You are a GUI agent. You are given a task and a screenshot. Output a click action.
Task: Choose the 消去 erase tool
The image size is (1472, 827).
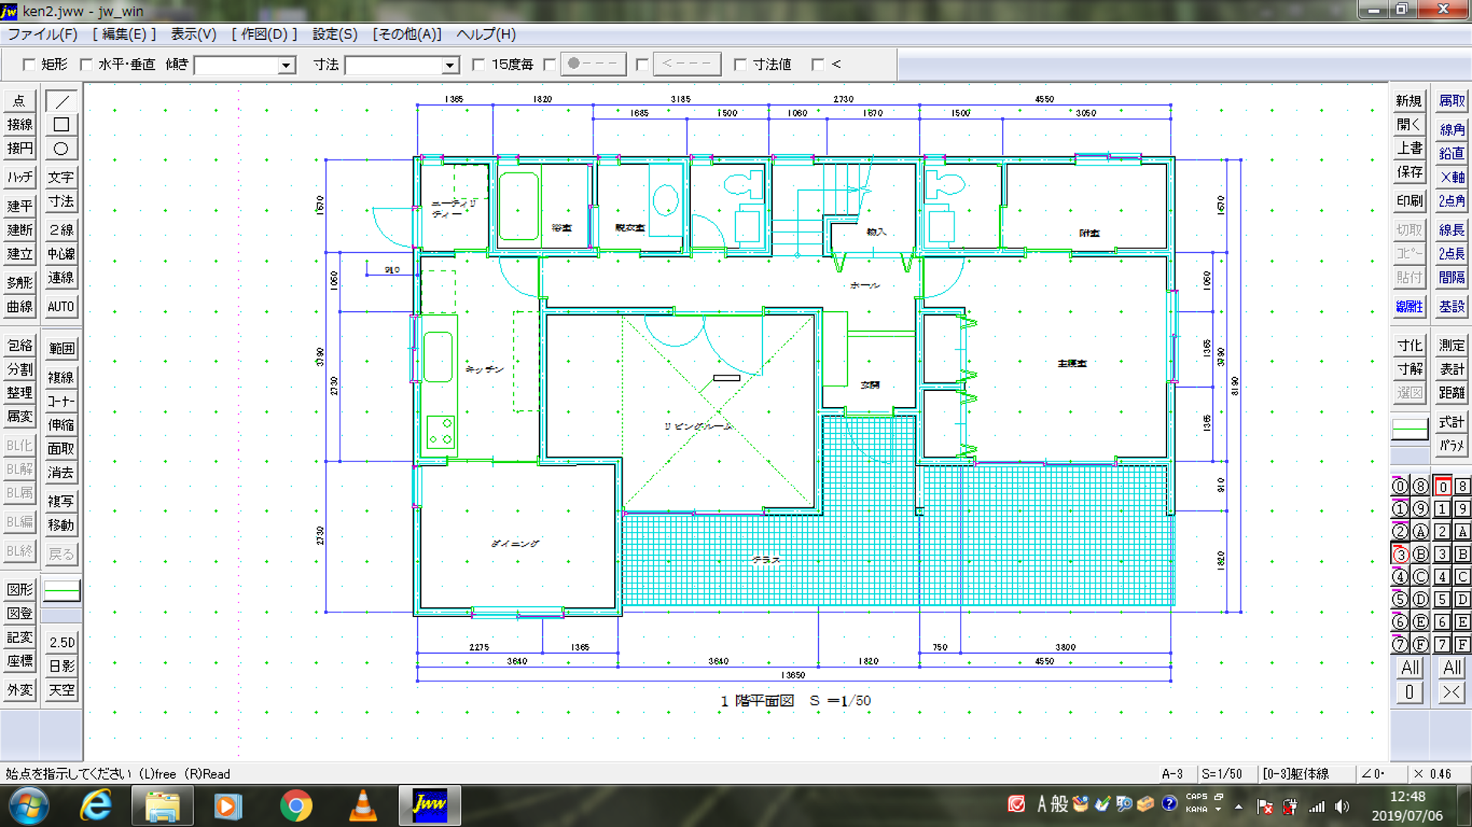(61, 472)
